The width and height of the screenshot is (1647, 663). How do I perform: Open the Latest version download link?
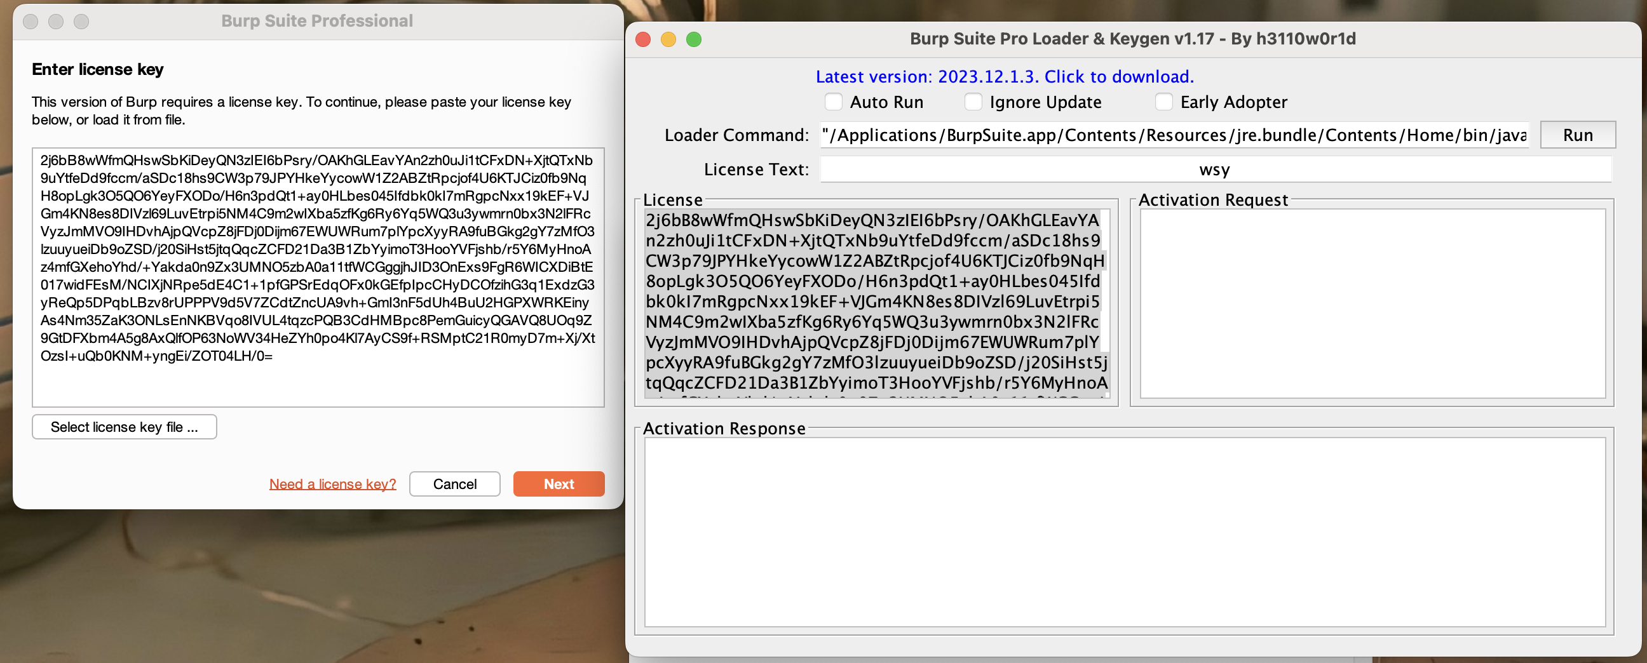[1005, 77]
